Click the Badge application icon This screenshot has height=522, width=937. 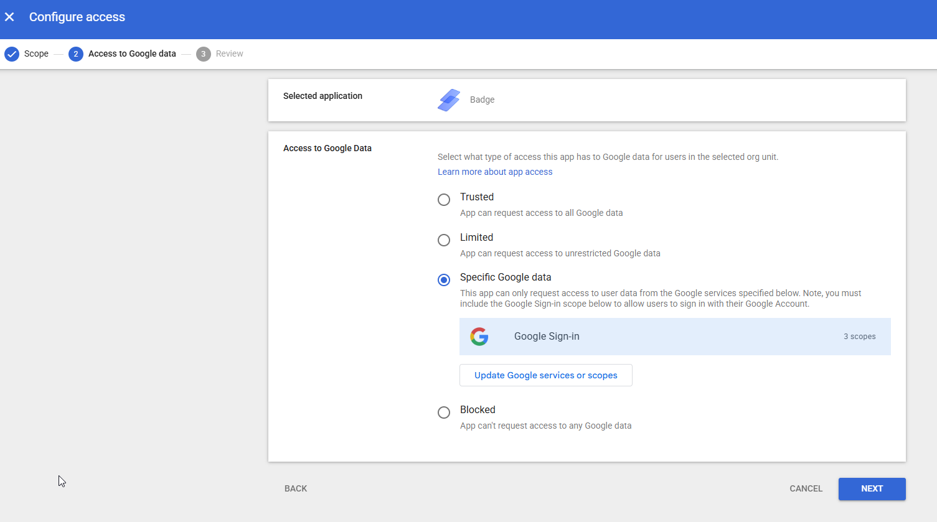[x=449, y=100]
